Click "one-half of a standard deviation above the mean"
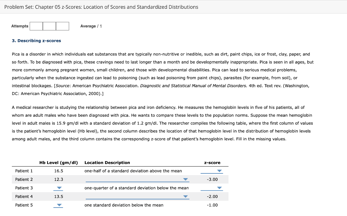 [x=133, y=171]
